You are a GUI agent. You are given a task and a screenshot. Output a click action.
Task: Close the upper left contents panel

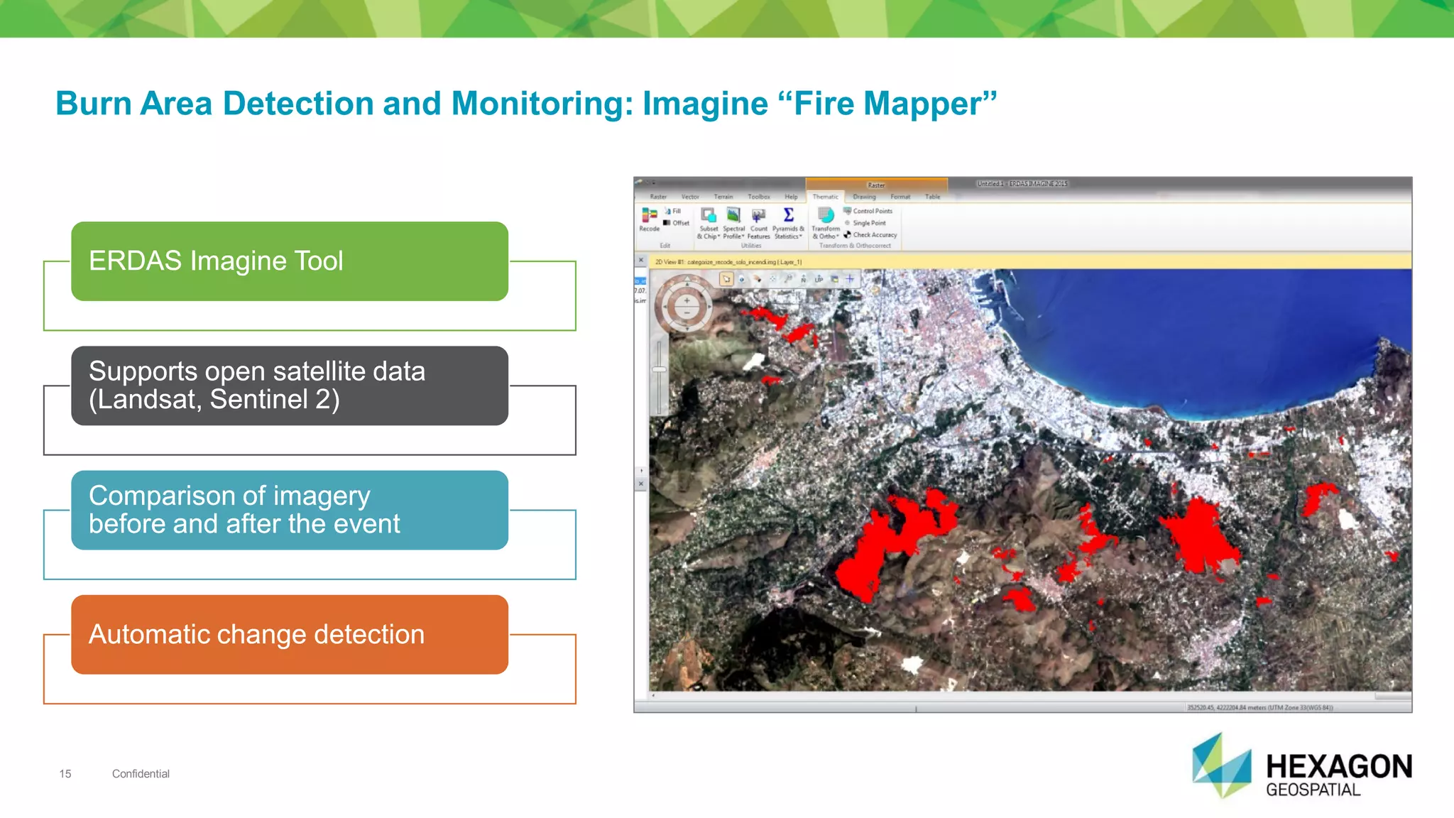click(640, 260)
